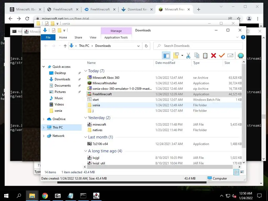
Task: Click the Classic Shell settings icon
Action: point(241,55)
